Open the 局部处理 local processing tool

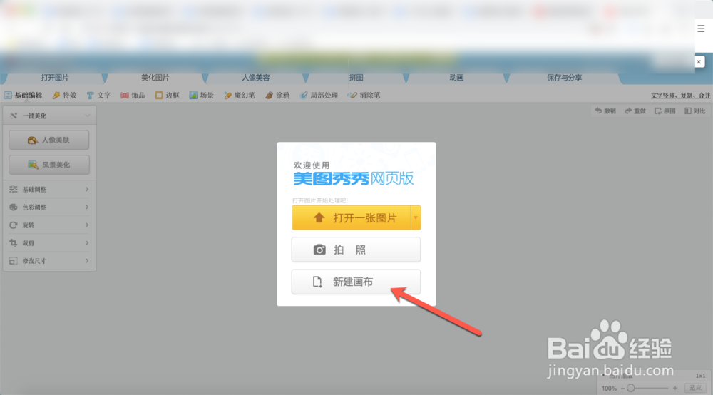coord(319,96)
